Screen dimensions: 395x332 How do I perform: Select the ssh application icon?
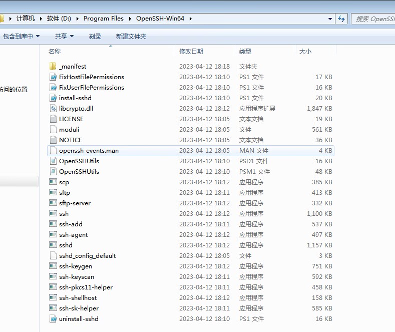pyautogui.click(x=53, y=214)
